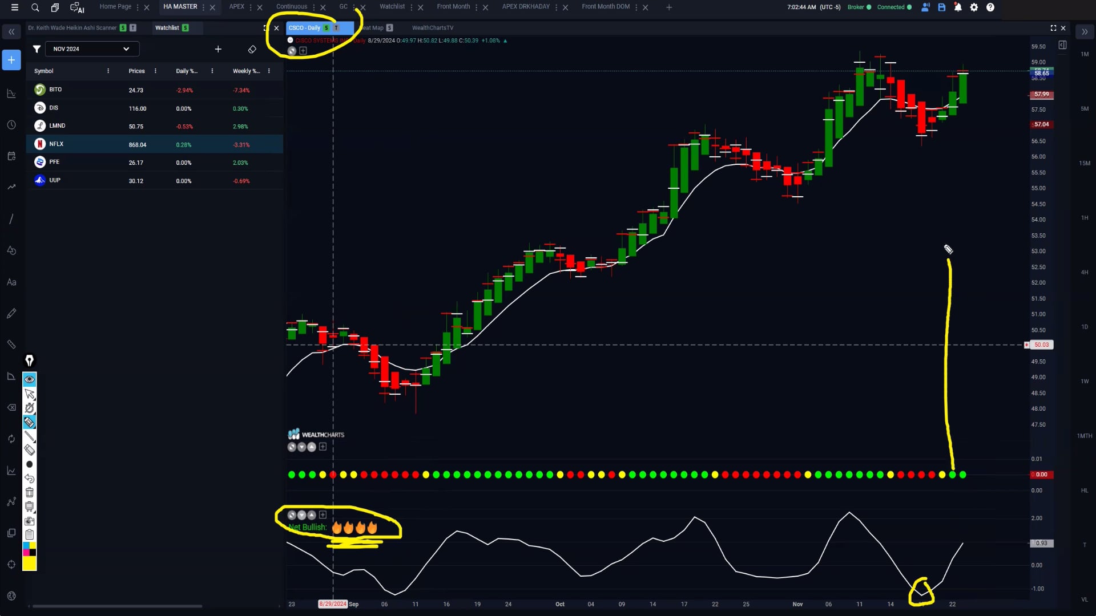This screenshot has width=1096, height=616.
Task: Open the Weekly % column options menu
Action: (x=269, y=71)
